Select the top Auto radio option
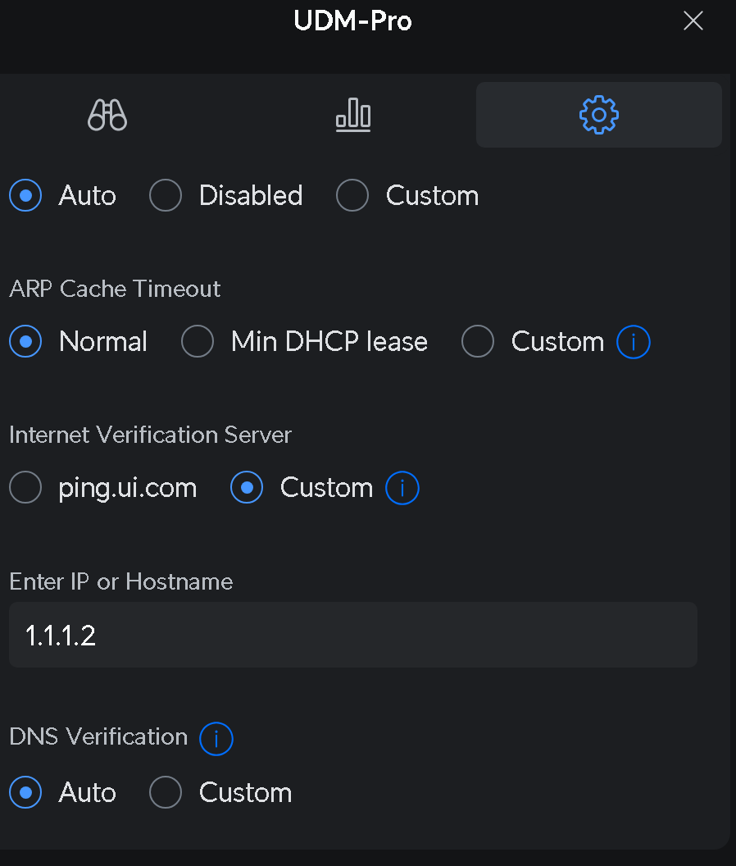Image resolution: width=736 pixels, height=866 pixels. (26, 196)
